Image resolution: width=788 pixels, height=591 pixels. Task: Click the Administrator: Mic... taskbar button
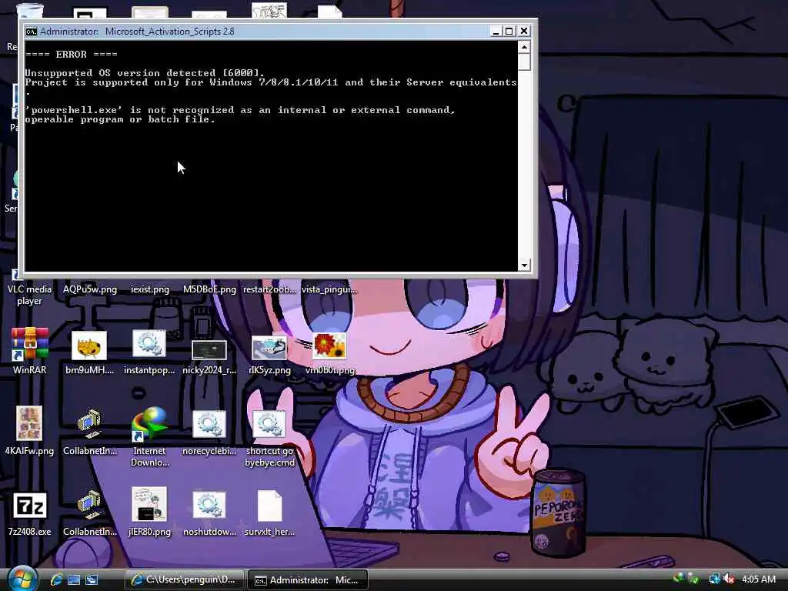(308, 580)
